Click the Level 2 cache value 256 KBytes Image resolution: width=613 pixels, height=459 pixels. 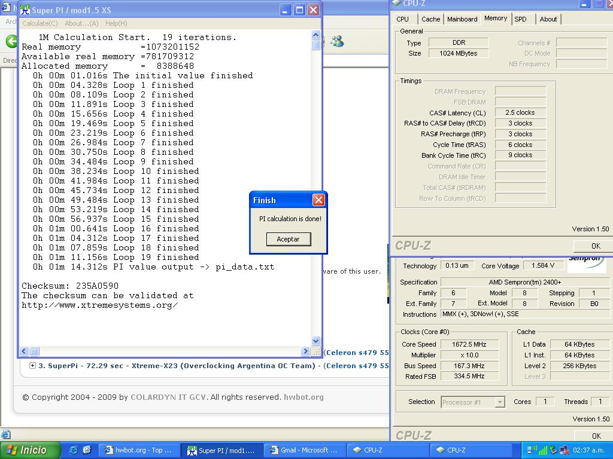click(579, 366)
